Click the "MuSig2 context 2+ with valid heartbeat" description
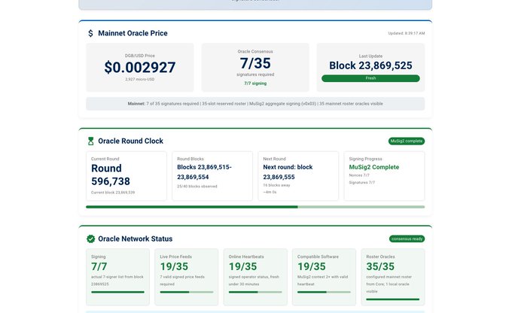The height and width of the screenshot is (313, 512). click(323, 281)
